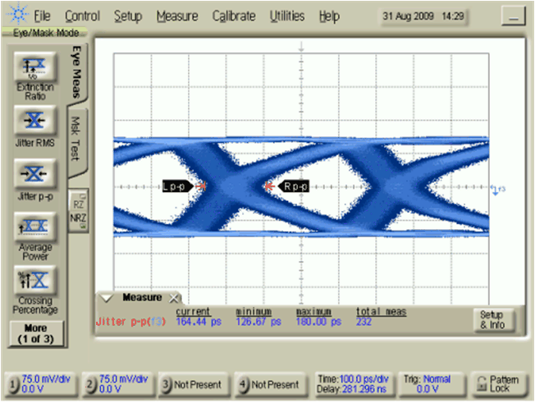Viewport: 535px width, 403px height.
Task: Collapse the Measure panel using triangle
Action: point(107,298)
